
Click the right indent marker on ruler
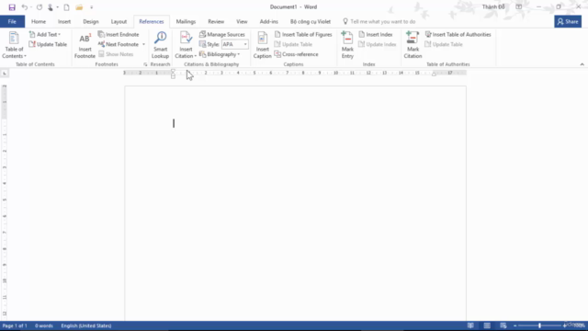(x=434, y=74)
